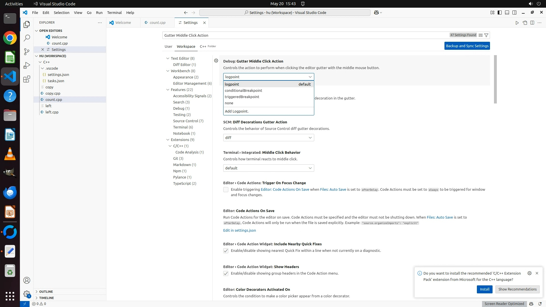
Task: Uncheck Code Action Widget Show Headers
Action: (x=226, y=273)
